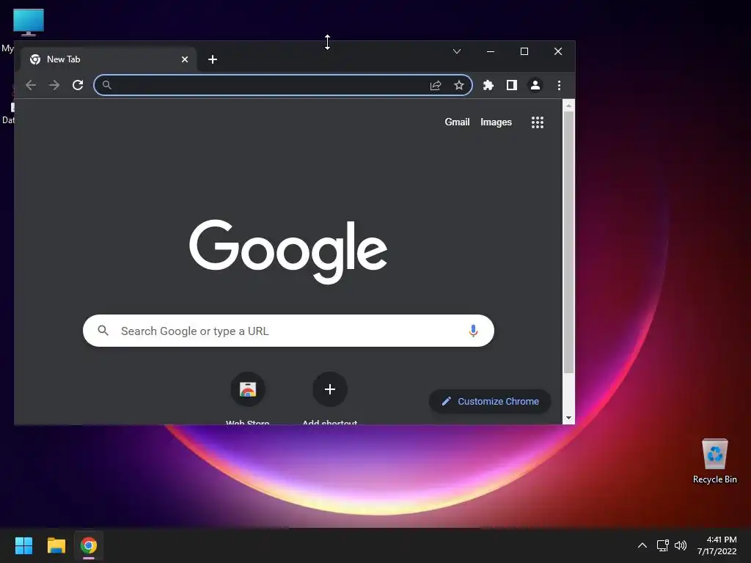
Task: Open the profile avatar icon
Action: click(x=535, y=85)
